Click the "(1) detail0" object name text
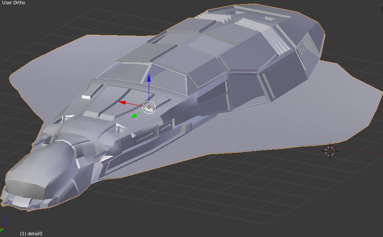This screenshot has height=237, width=383. pyautogui.click(x=31, y=234)
